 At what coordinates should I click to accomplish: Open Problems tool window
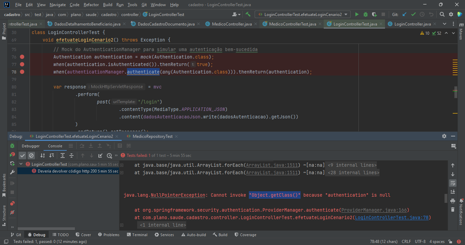108,235
